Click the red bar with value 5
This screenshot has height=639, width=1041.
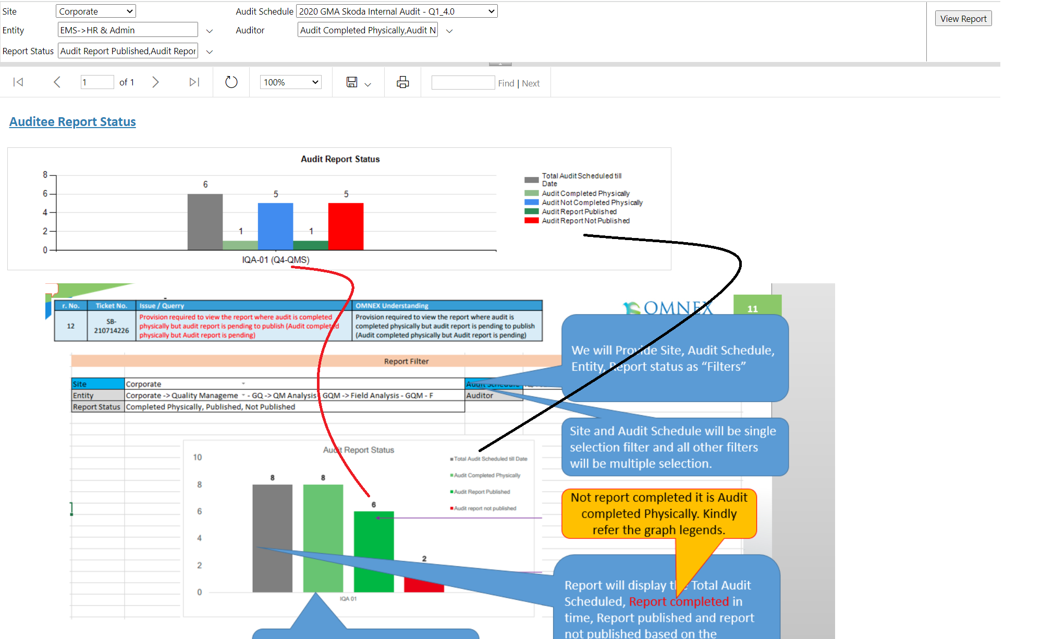[x=346, y=227]
